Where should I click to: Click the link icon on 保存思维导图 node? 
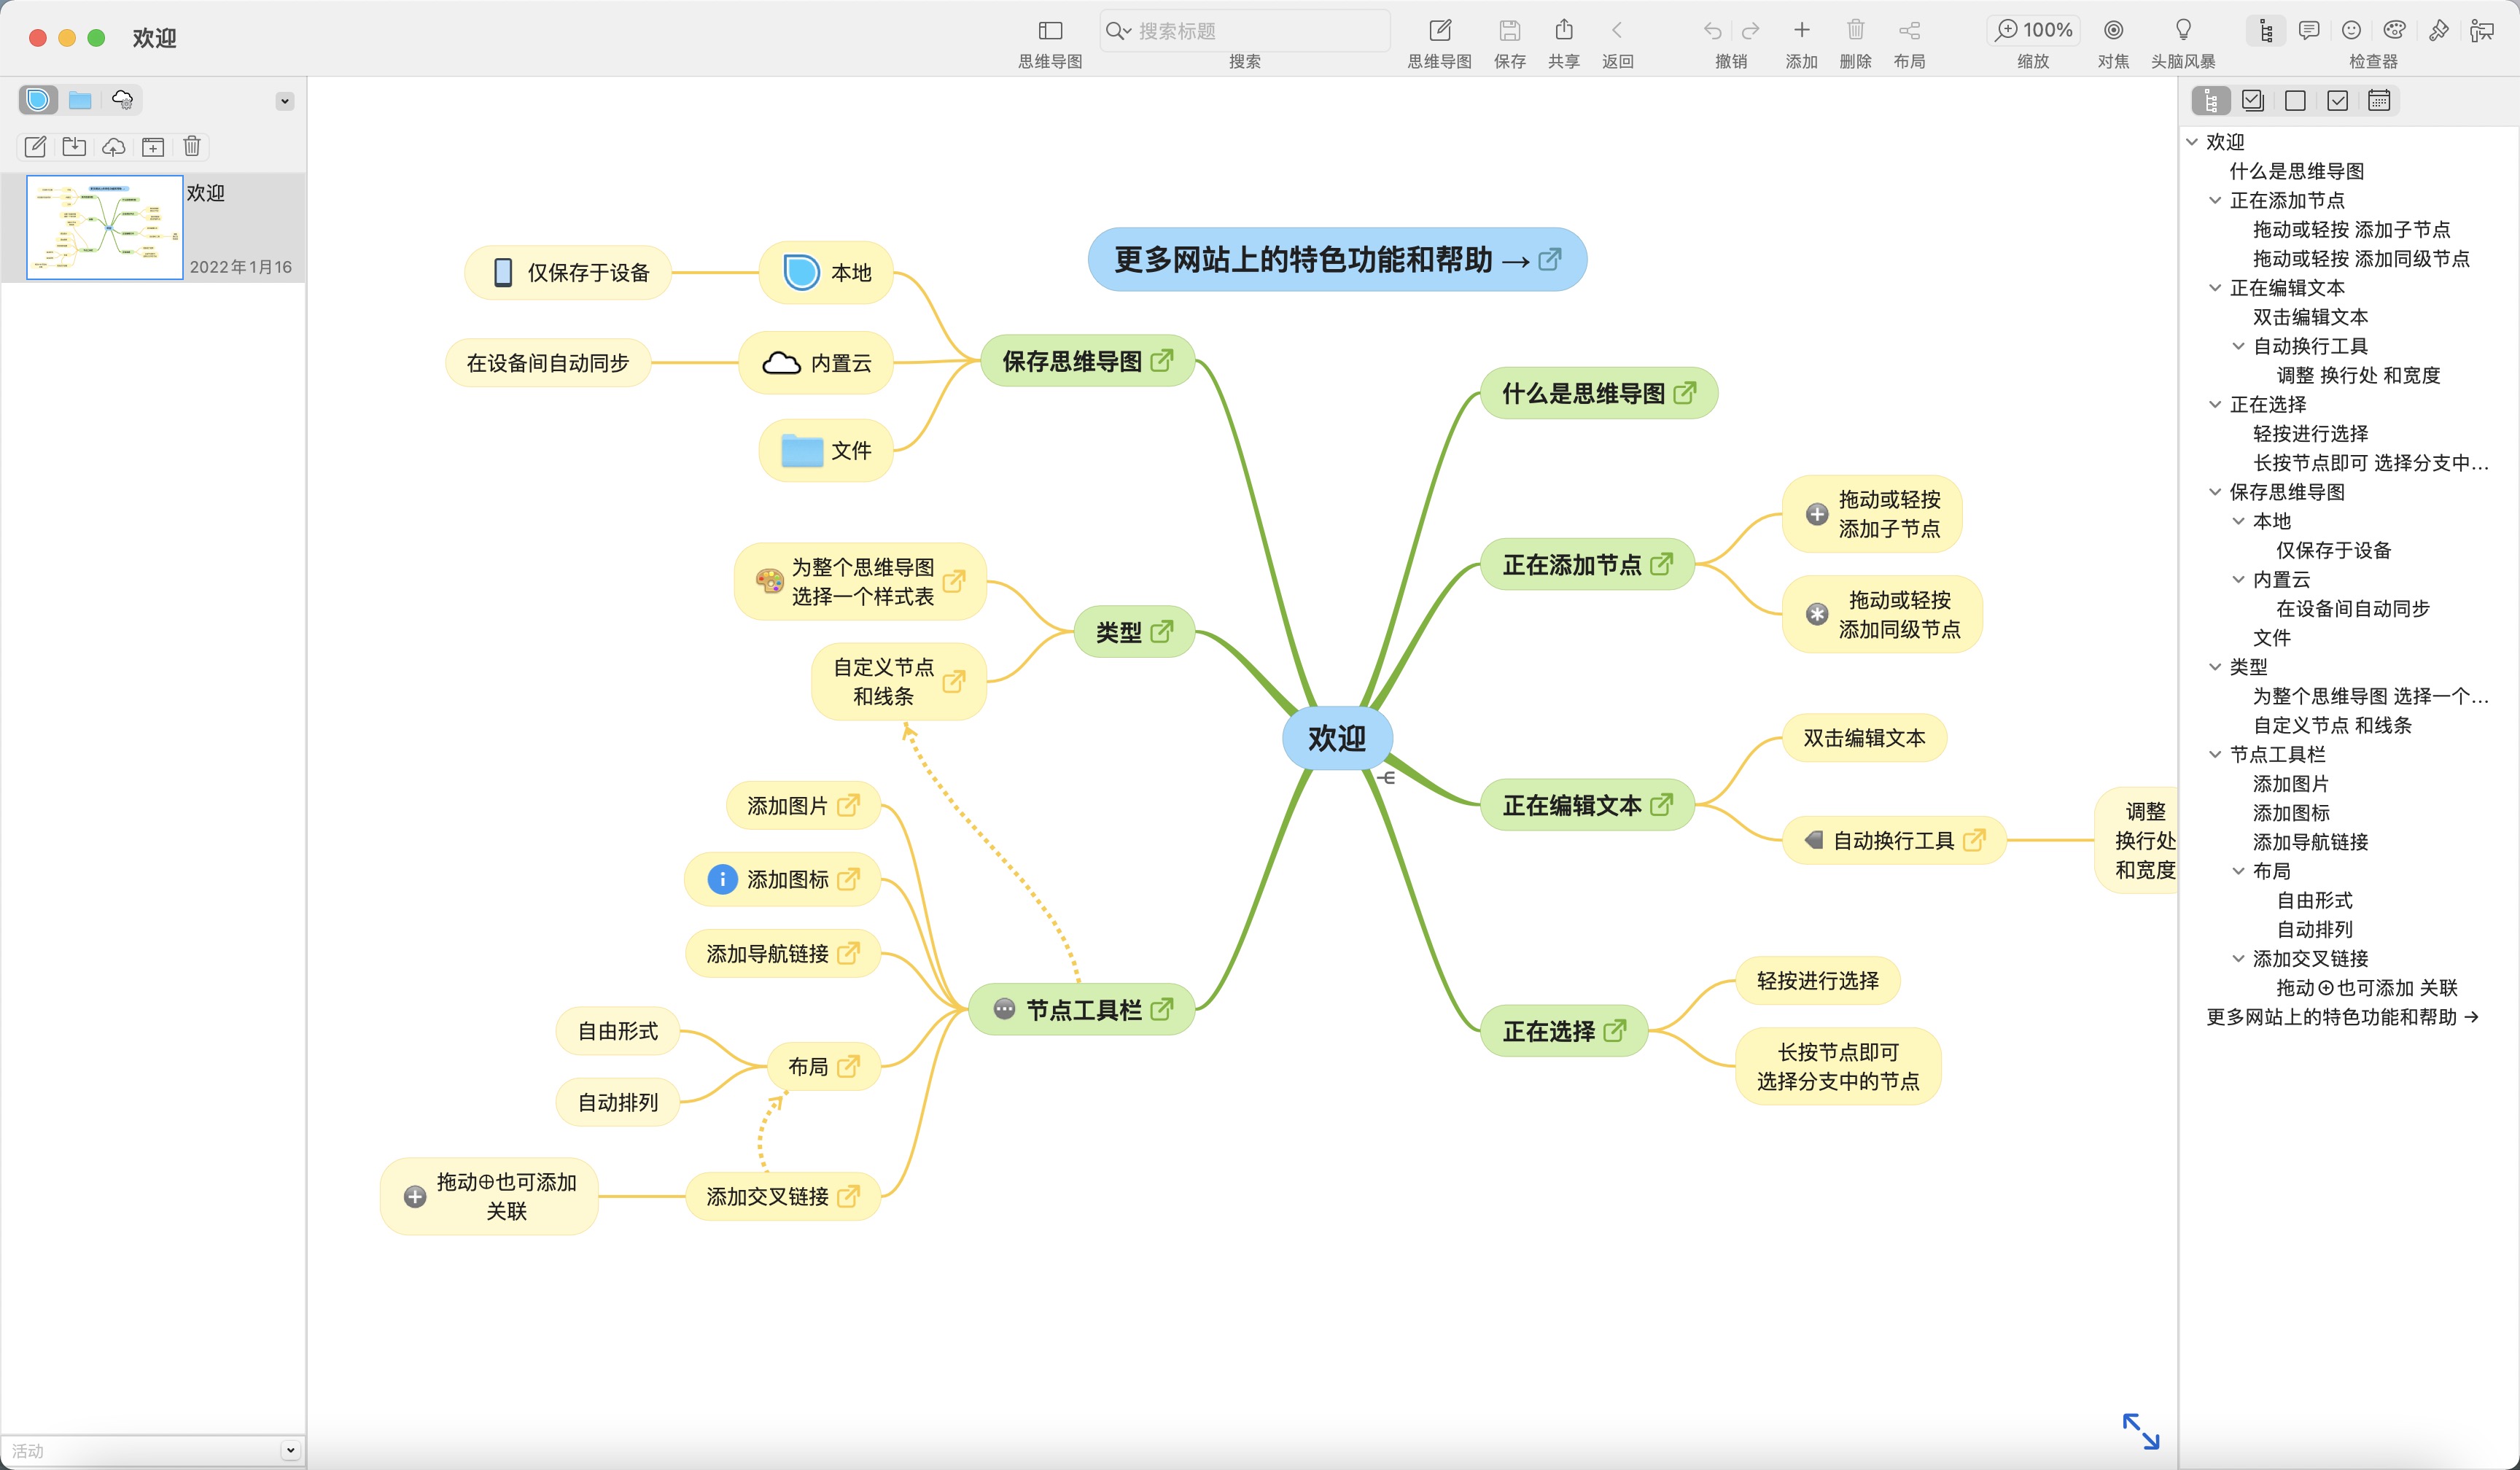click(x=1162, y=360)
